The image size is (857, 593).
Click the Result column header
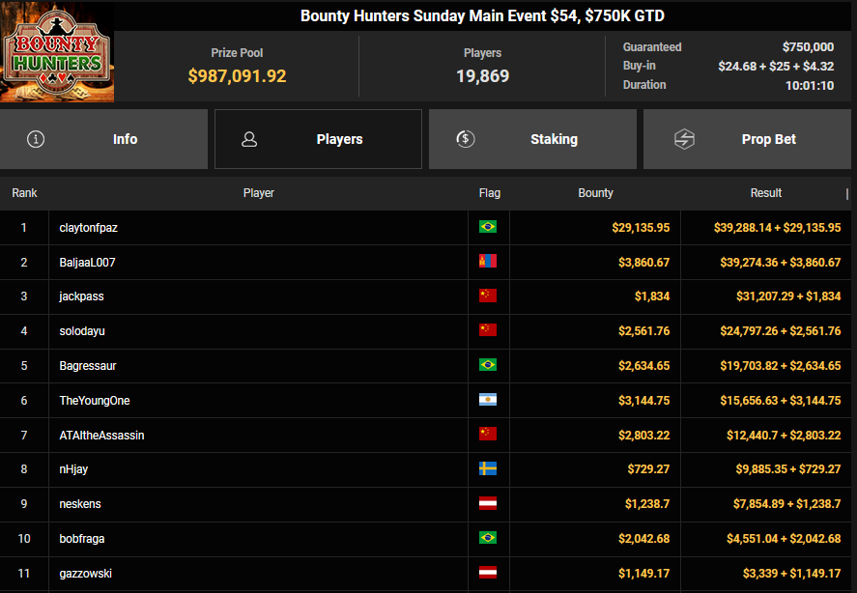point(766,193)
